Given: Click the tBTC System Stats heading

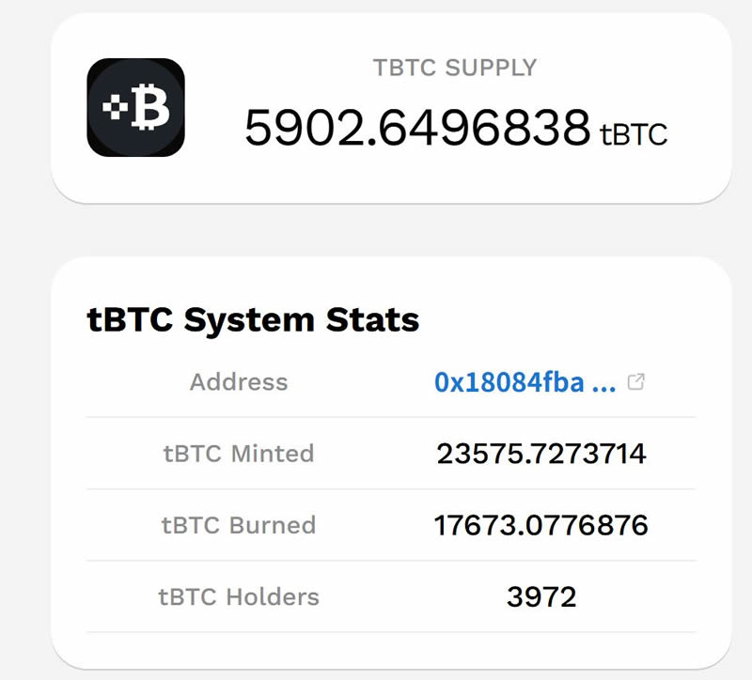Looking at the screenshot, I should (x=253, y=319).
